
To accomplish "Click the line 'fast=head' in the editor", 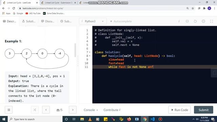I will pyautogui.click(x=116, y=63).
